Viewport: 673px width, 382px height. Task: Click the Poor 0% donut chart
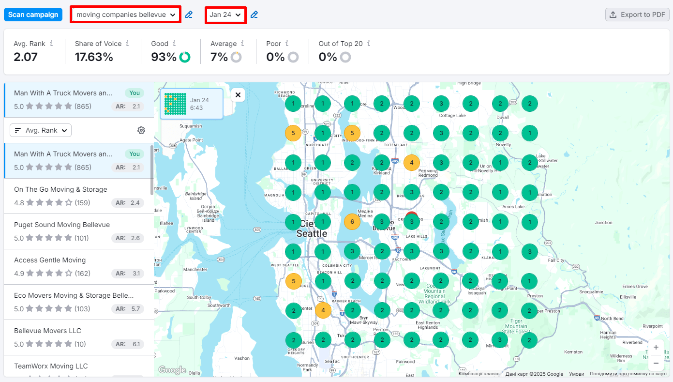click(x=293, y=57)
